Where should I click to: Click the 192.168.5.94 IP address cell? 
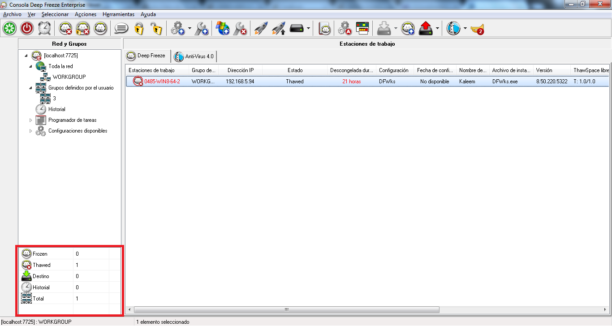coord(240,81)
